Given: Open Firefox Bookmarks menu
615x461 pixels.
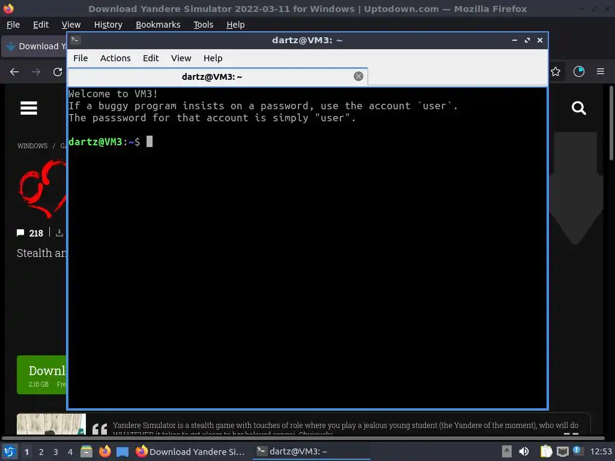Looking at the screenshot, I should (158, 25).
